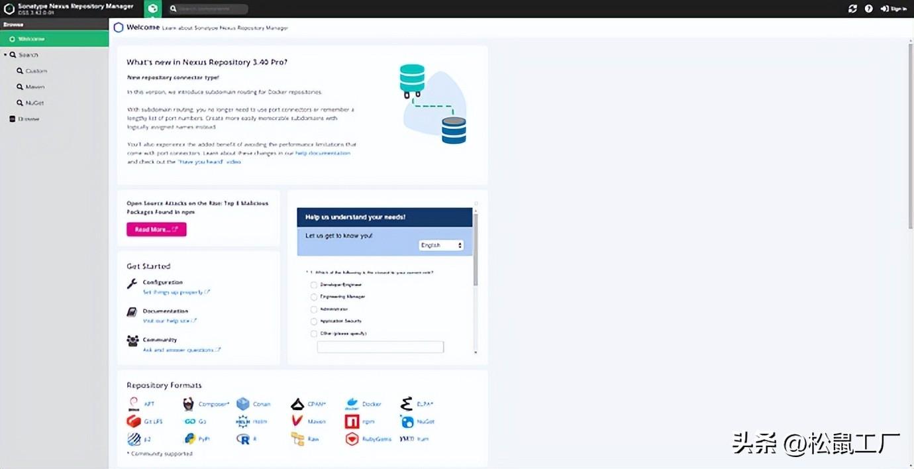
Task: Click the Conan format icon
Action: click(x=242, y=403)
